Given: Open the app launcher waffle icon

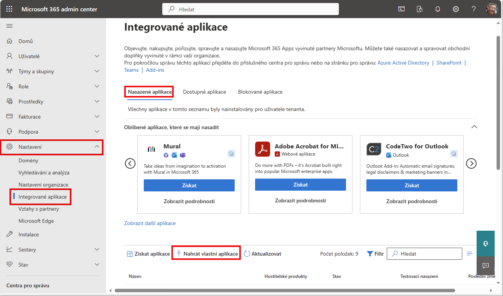Looking at the screenshot, I should [x=9, y=9].
